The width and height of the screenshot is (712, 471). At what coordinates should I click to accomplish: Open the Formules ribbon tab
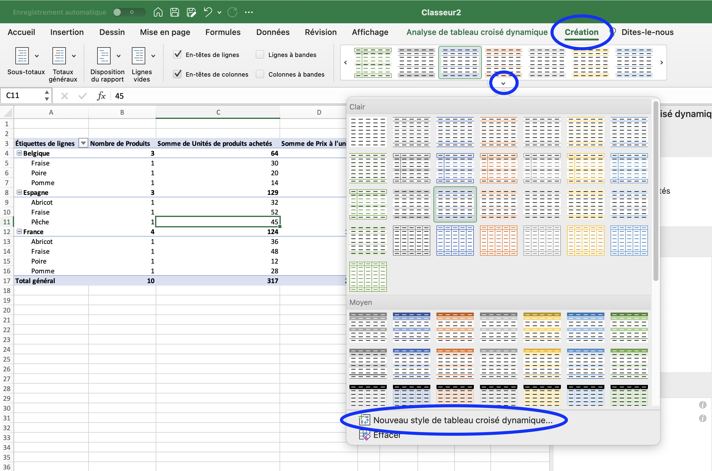pos(223,32)
